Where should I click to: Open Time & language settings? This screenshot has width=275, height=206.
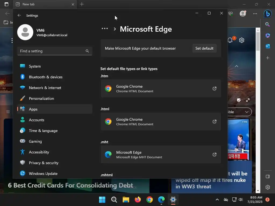tap(55, 131)
